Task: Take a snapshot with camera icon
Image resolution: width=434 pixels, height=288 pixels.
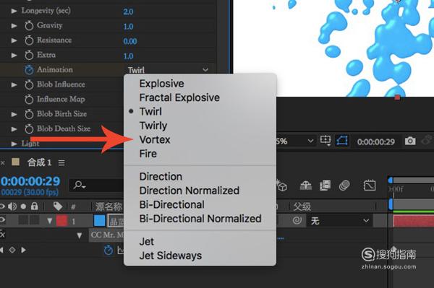Action: 410,141
